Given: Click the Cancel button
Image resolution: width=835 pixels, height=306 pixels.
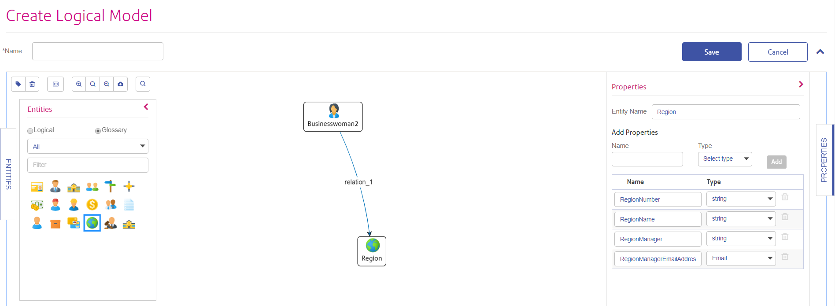Looking at the screenshot, I should (778, 52).
